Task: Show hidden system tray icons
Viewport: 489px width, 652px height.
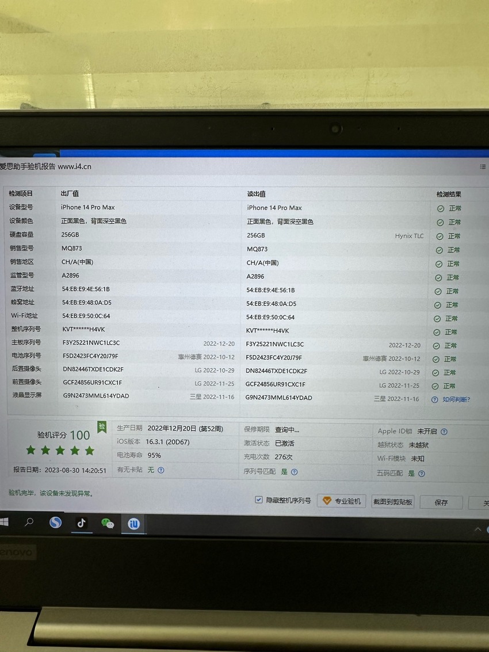Action: coord(477,529)
